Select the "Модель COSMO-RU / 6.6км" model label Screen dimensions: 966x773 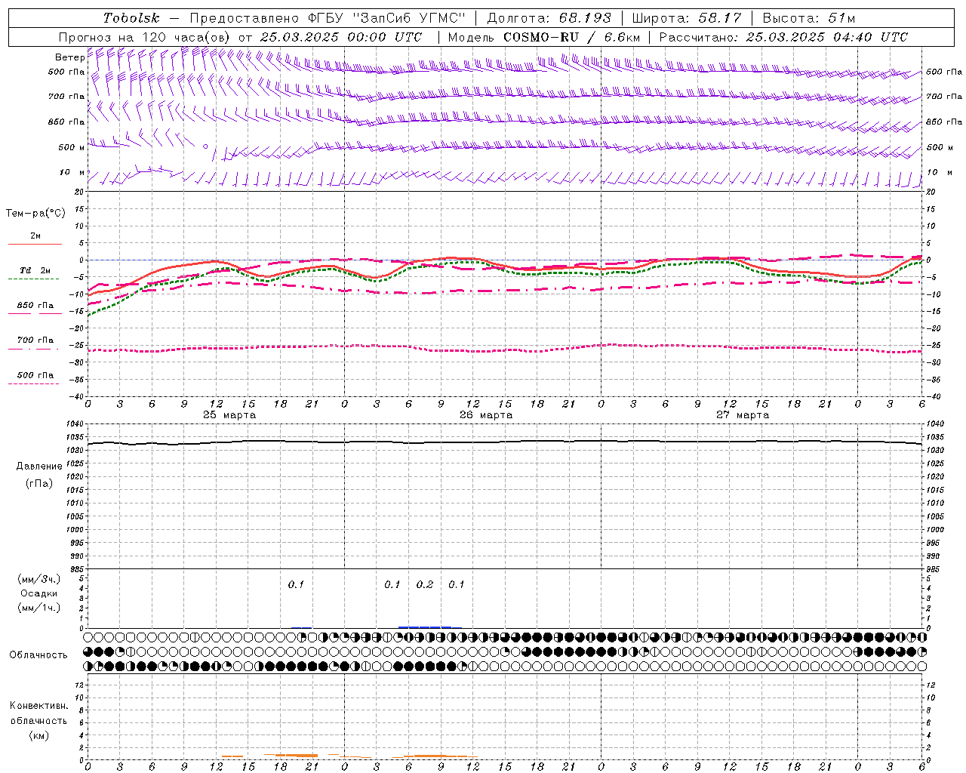pos(543,37)
